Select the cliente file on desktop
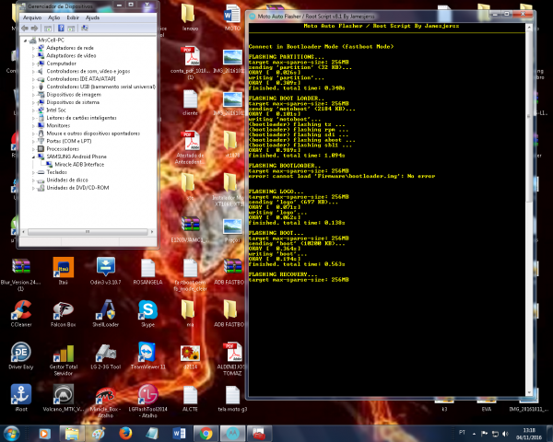This screenshot has width=553, height=442. [x=190, y=102]
